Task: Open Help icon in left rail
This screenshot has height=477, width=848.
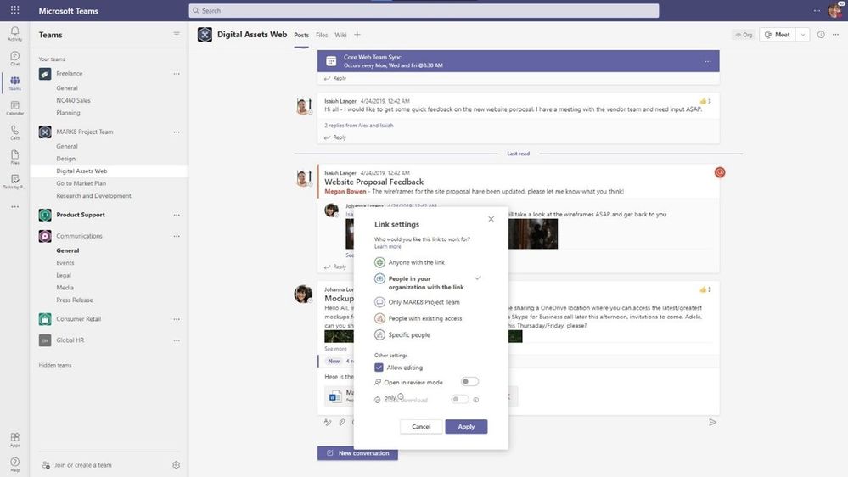Action: (x=14, y=464)
